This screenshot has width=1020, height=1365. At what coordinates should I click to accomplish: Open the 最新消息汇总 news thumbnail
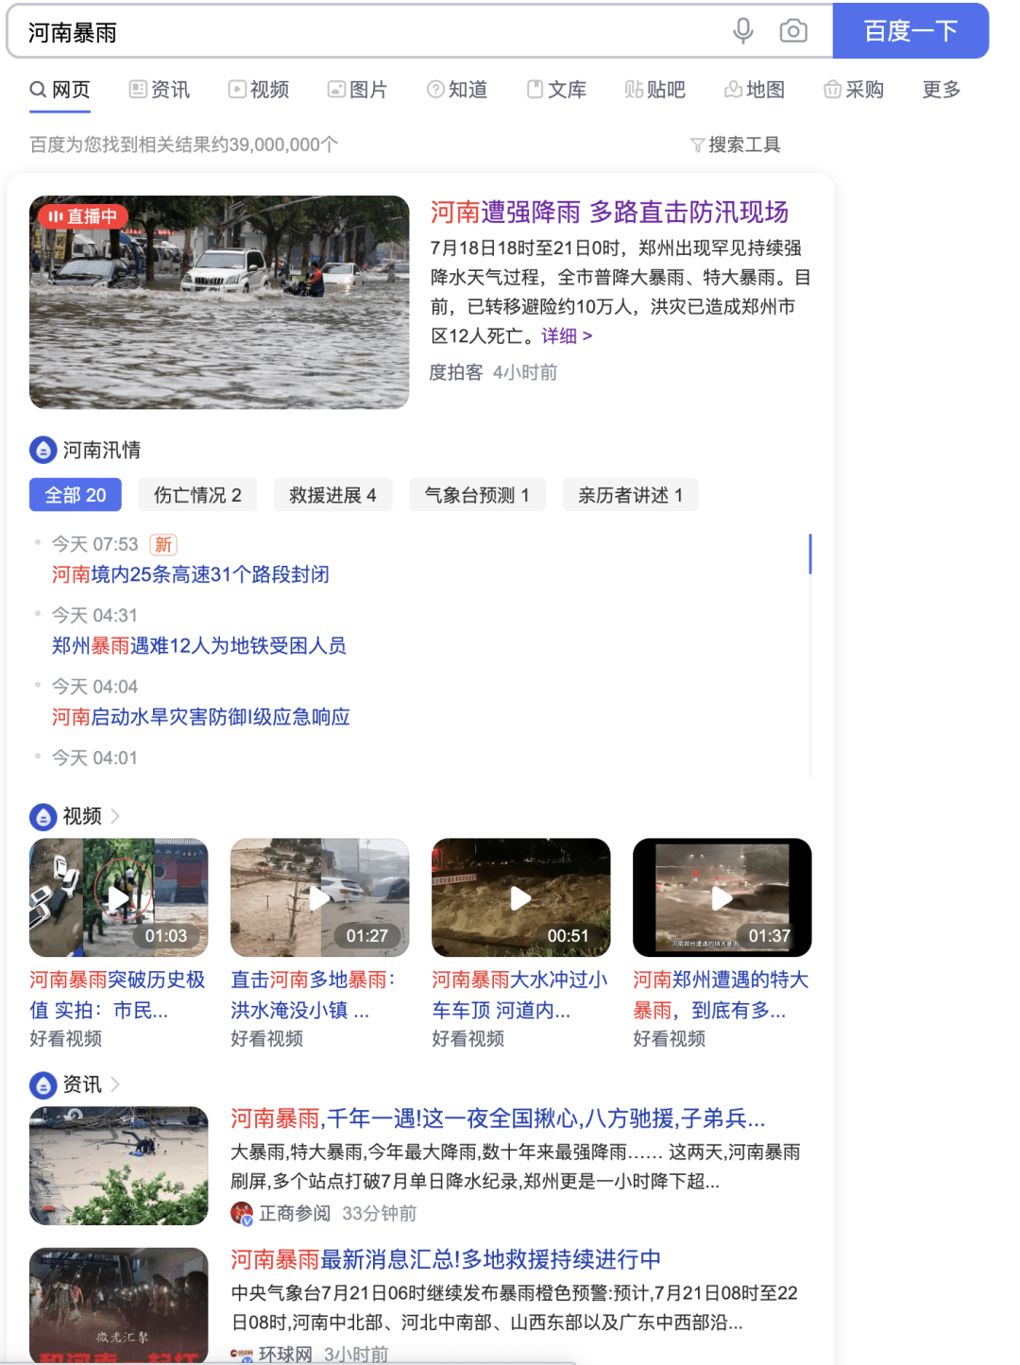(119, 1305)
